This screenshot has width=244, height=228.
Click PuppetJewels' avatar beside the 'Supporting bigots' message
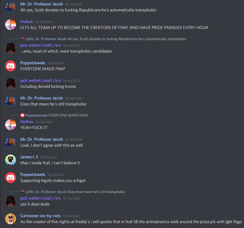(11, 178)
